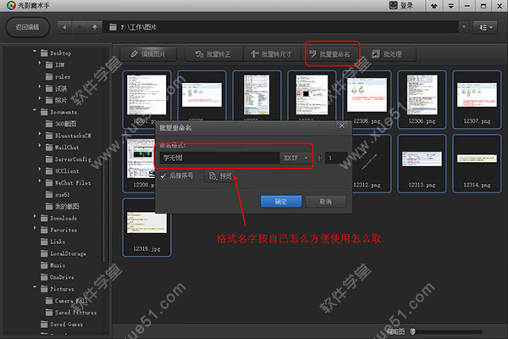
Task: Go up one folder level
Action: (x=94, y=27)
